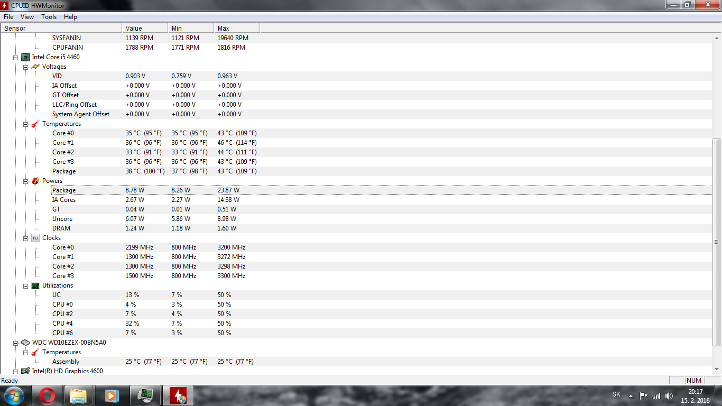Viewport: 722px width, 406px height.
Task: Collapse the WDC WD10EZEX-00BN5A0 node
Action: point(16,343)
